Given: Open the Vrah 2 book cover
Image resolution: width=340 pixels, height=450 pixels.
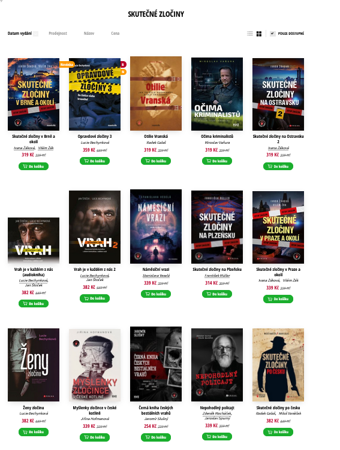Looking at the screenshot, I should [95, 227].
